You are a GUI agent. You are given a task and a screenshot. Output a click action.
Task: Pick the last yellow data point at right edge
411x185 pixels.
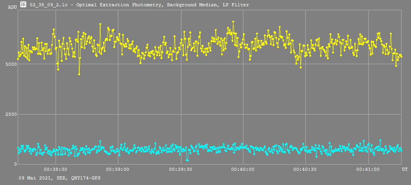pos(401,56)
